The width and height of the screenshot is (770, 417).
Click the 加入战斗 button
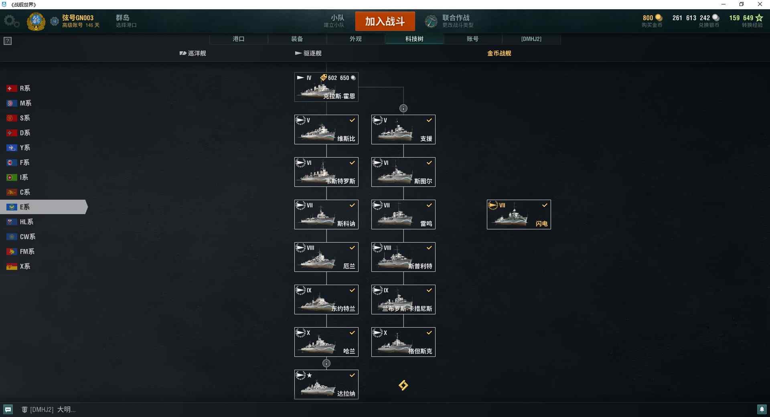point(385,21)
